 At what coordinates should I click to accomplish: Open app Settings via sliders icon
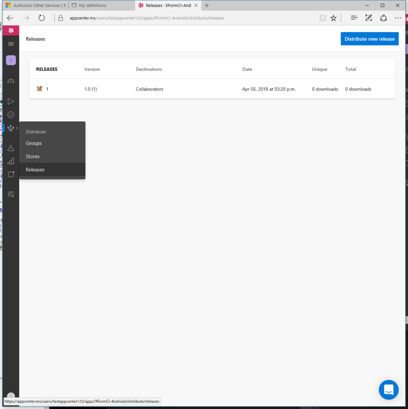[x=11, y=194]
